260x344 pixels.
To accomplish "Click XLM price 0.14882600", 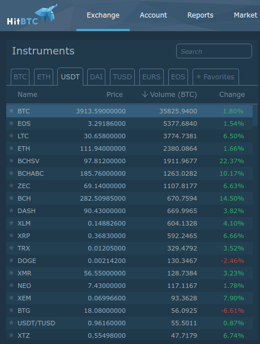I will (x=106, y=223).
